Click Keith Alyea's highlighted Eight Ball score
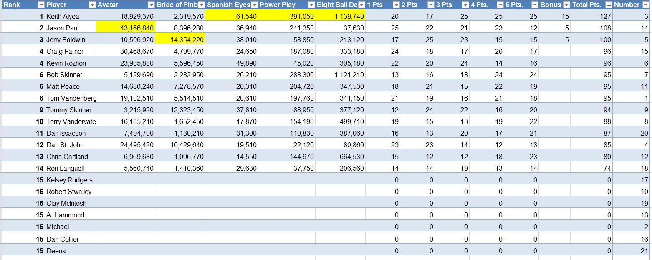652x260 pixels. click(x=340, y=16)
